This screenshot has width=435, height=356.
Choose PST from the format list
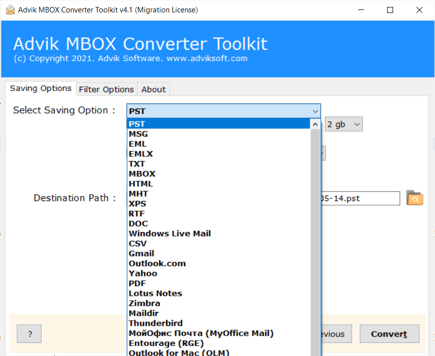point(218,124)
